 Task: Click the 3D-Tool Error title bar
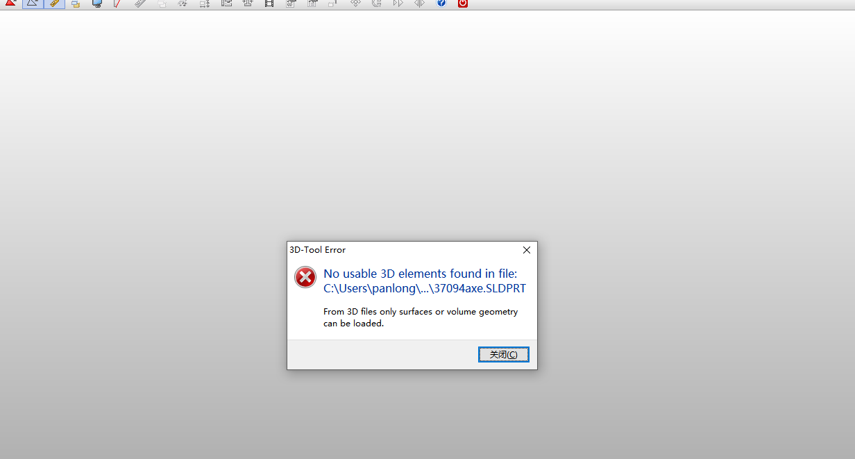coord(403,250)
